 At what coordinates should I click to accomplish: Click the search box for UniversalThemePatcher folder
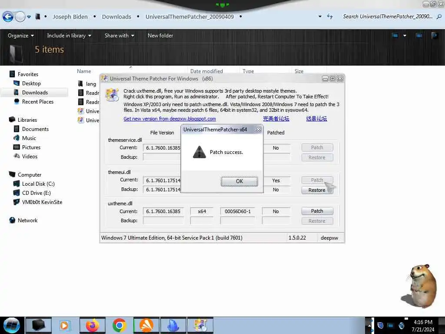pos(387,17)
